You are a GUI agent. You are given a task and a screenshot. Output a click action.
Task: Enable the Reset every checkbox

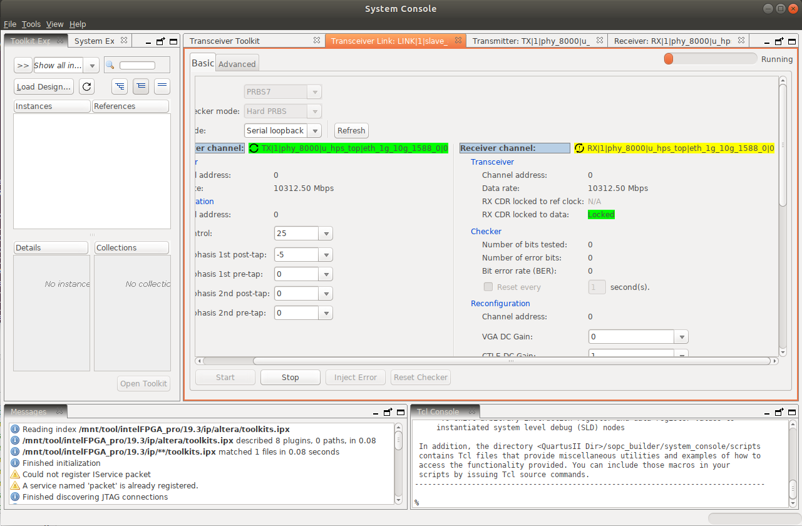click(x=488, y=287)
